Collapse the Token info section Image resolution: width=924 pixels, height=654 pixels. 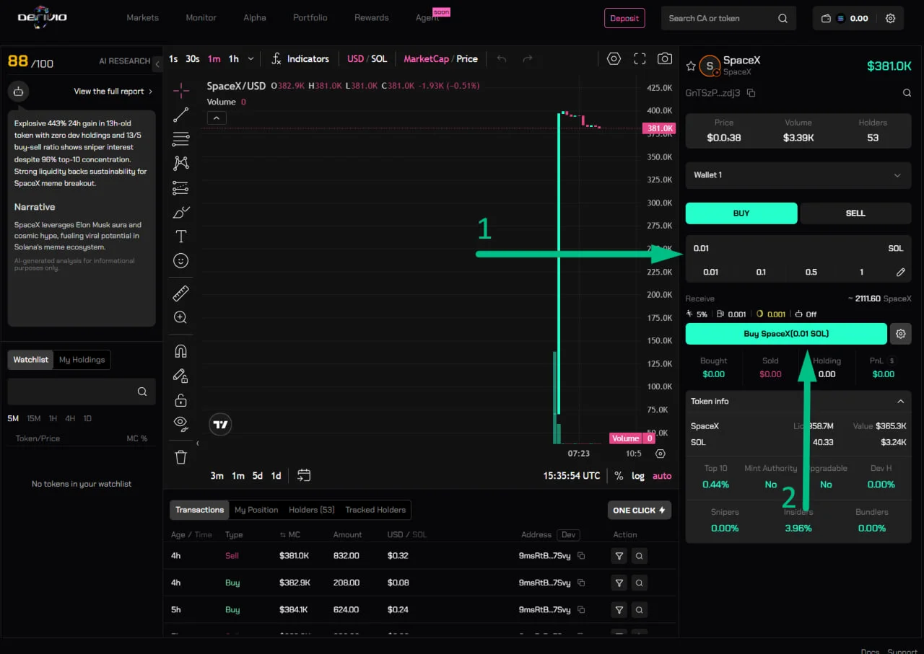click(900, 402)
